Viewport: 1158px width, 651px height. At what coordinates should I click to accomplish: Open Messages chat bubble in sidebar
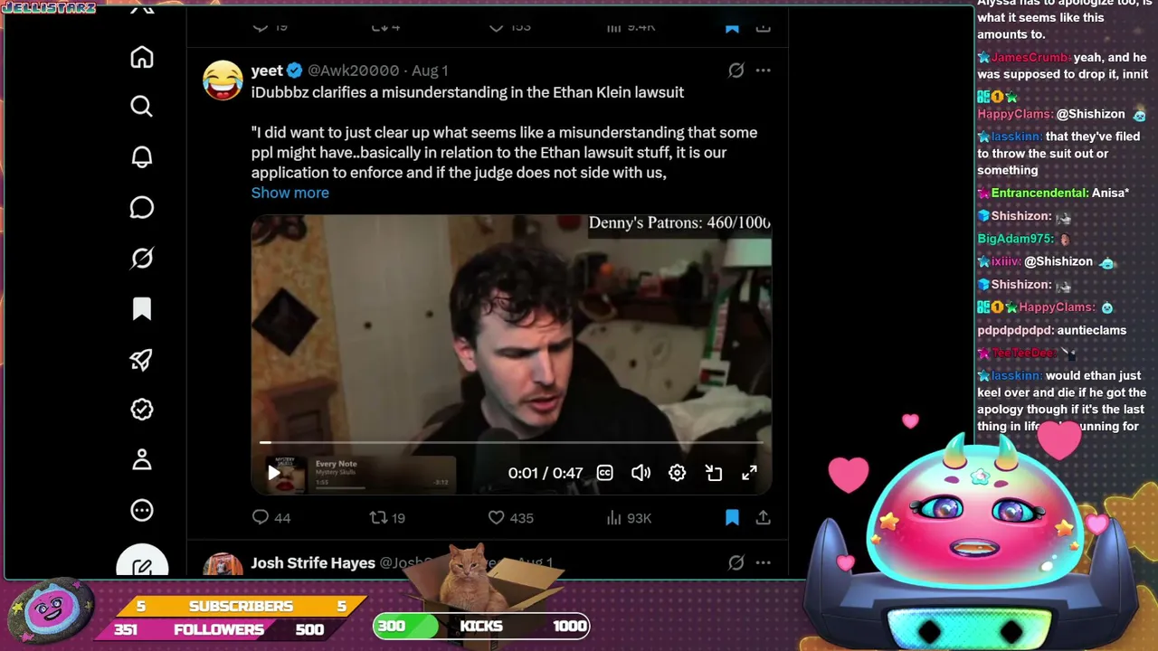[142, 208]
